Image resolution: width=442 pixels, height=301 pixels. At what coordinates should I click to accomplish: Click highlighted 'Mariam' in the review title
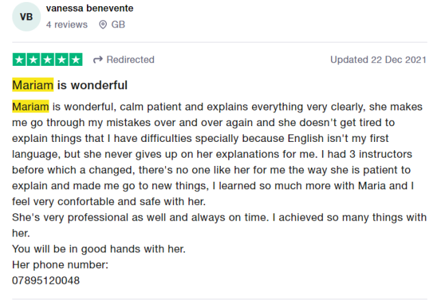(33, 85)
